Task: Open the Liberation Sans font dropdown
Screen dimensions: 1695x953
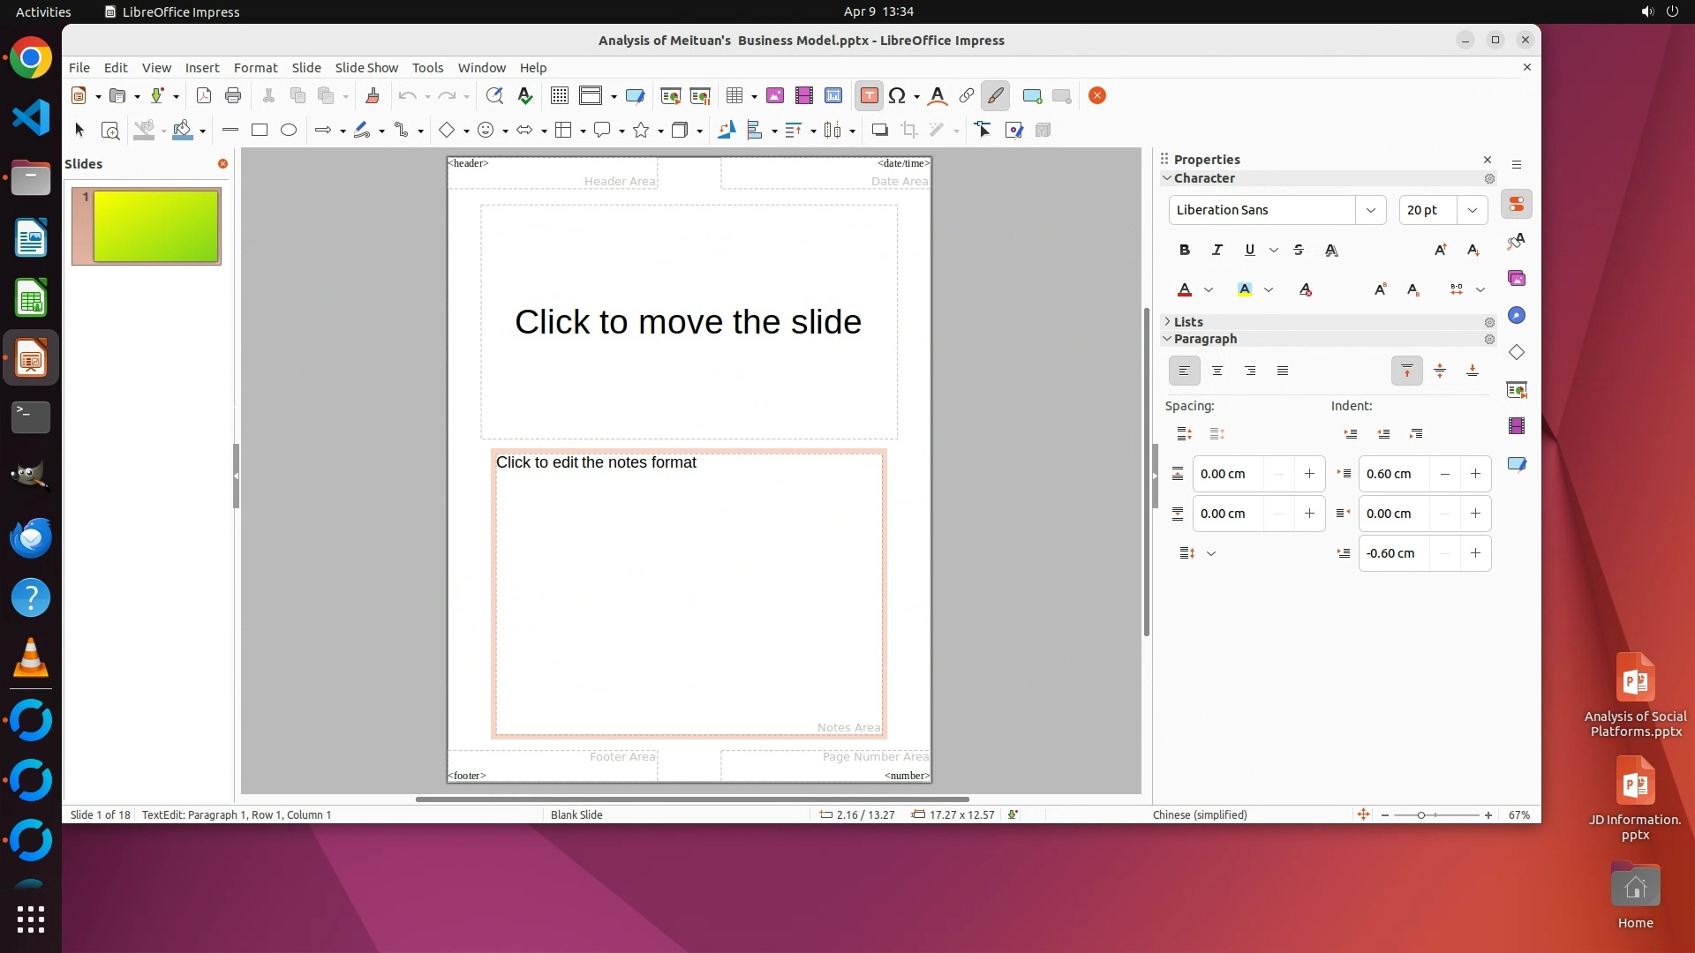Action: [1370, 210]
